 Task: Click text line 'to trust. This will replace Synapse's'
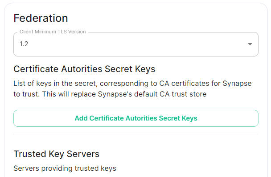tap(110, 94)
